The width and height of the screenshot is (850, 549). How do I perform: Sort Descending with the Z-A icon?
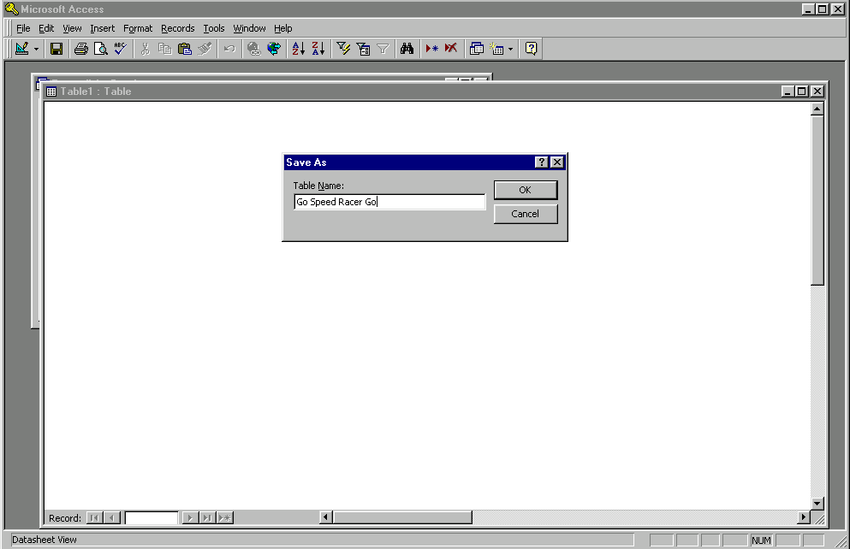coord(318,49)
